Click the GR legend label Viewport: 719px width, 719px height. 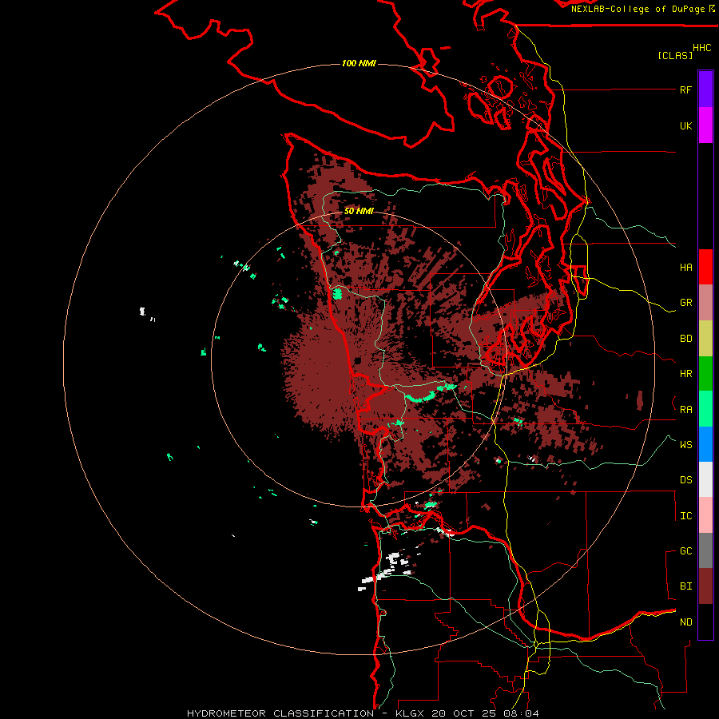click(x=685, y=303)
